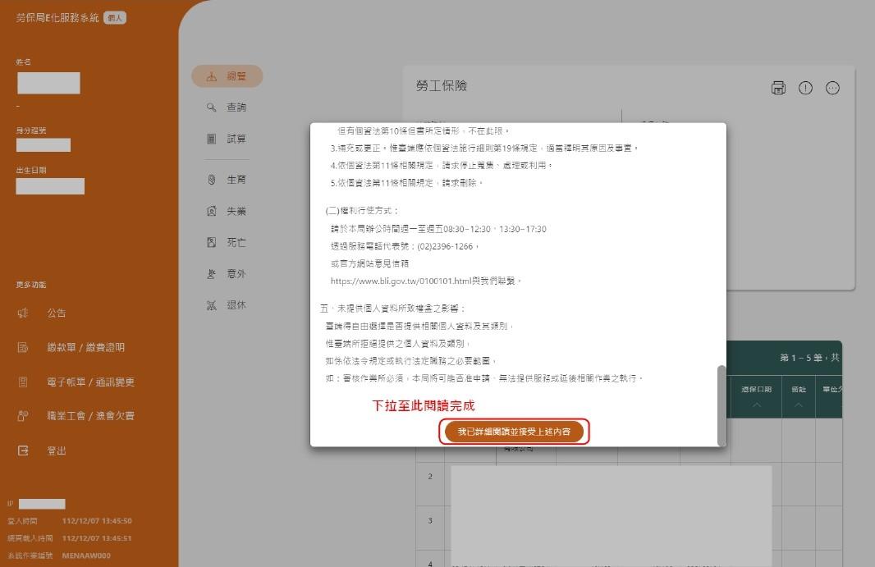The image size is (875, 567).
Task: Click table row number 3
Action: 430,521
